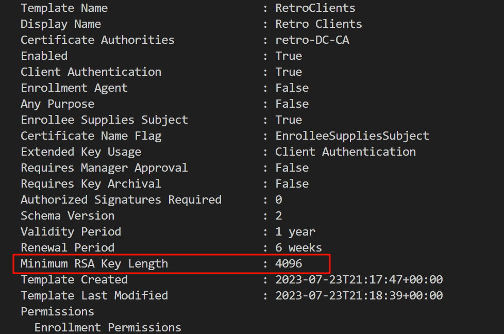Click the True value beside Enabled

[289, 56]
